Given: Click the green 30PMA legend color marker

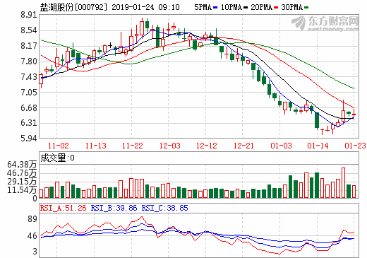Looking at the screenshot, I should pos(306,8).
